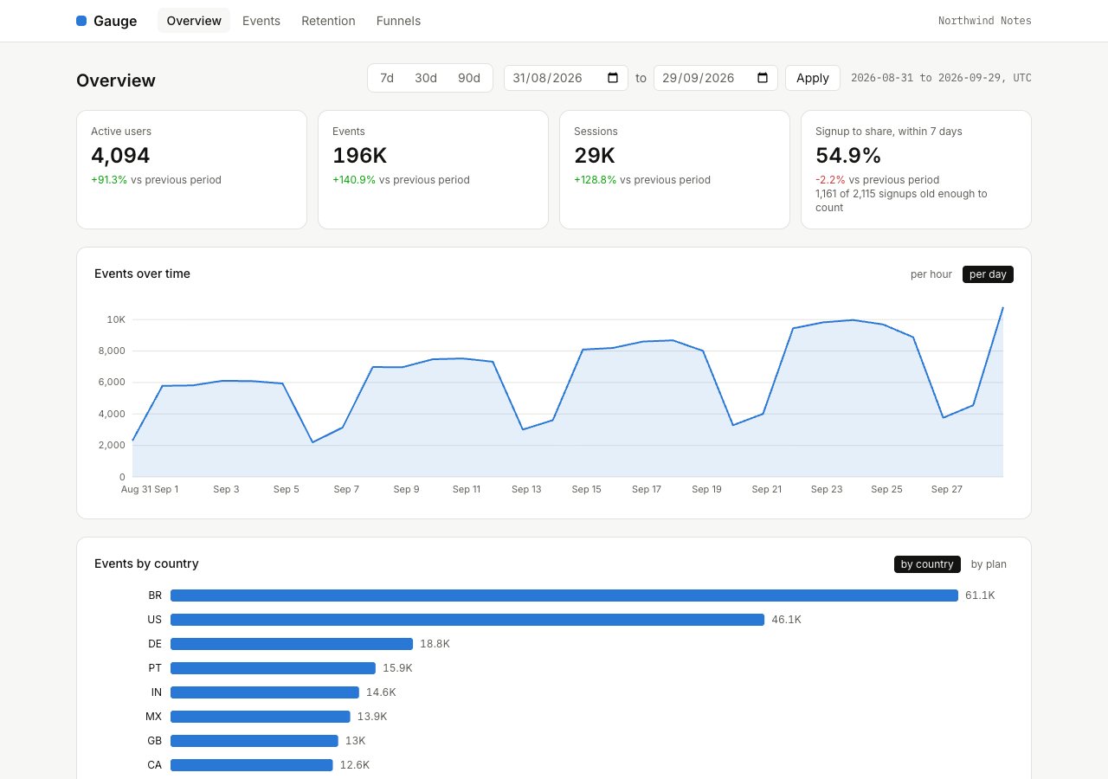Click the MX country label

pos(154,717)
